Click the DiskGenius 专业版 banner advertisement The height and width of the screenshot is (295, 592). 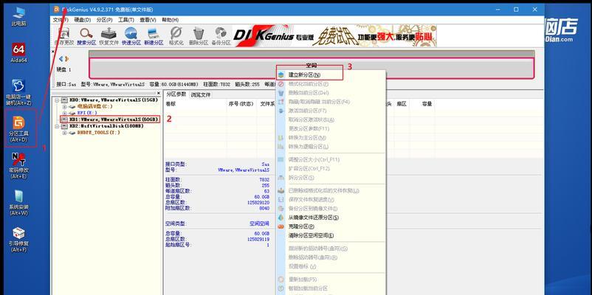(334, 36)
